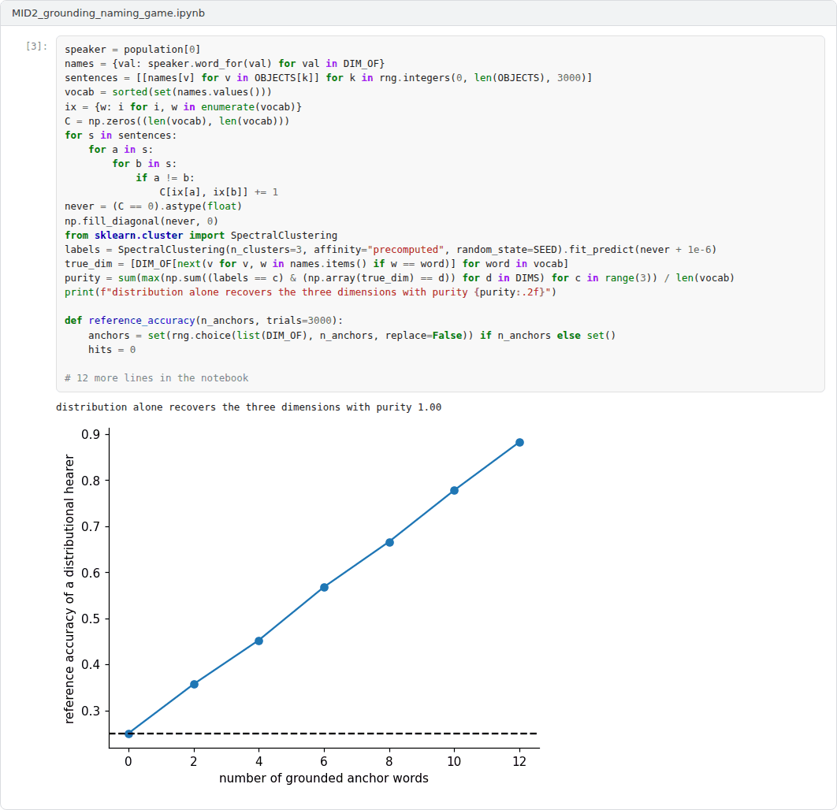Click the 'sentences =' code line

point(329,78)
